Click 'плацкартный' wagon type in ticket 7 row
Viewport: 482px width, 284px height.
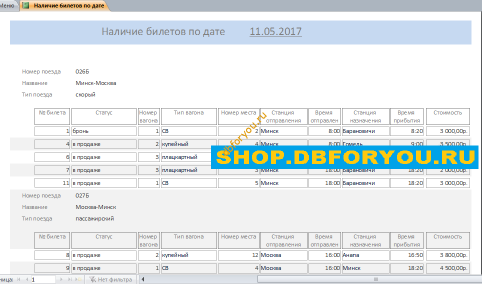(x=188, y=170)
